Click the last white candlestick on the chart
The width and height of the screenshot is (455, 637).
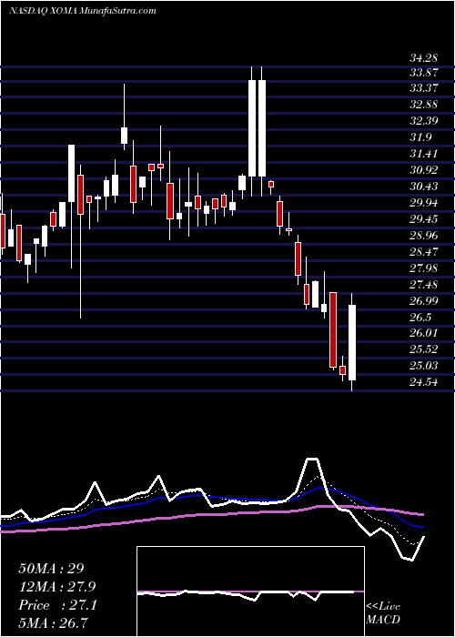tap(352, 342)
